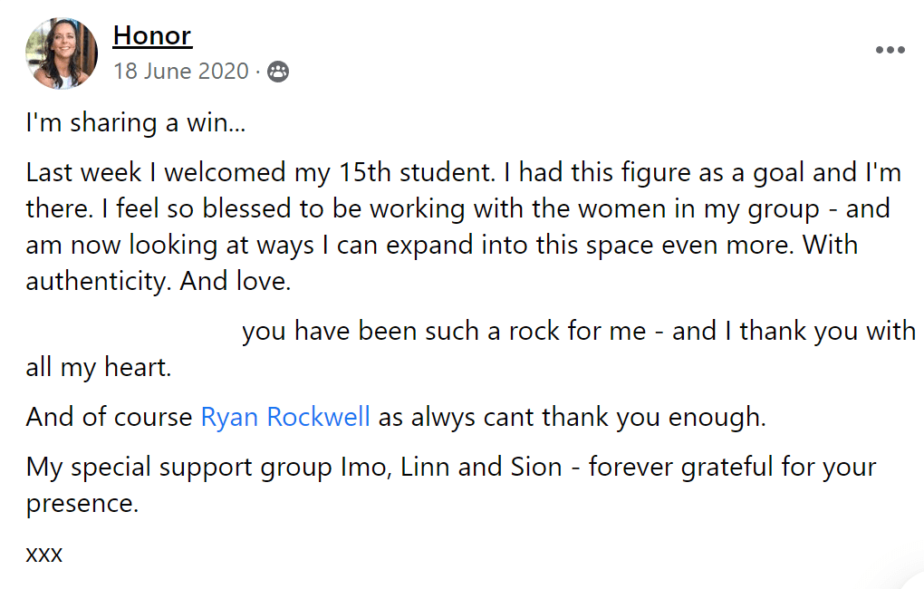924x589 pixels.
Task: Click the word "presence." in the post
Action: (82, 503)
